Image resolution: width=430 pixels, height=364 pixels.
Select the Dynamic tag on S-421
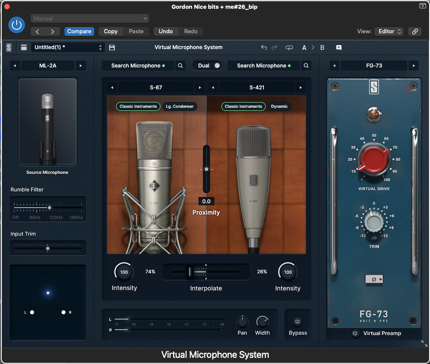[279, 106]
